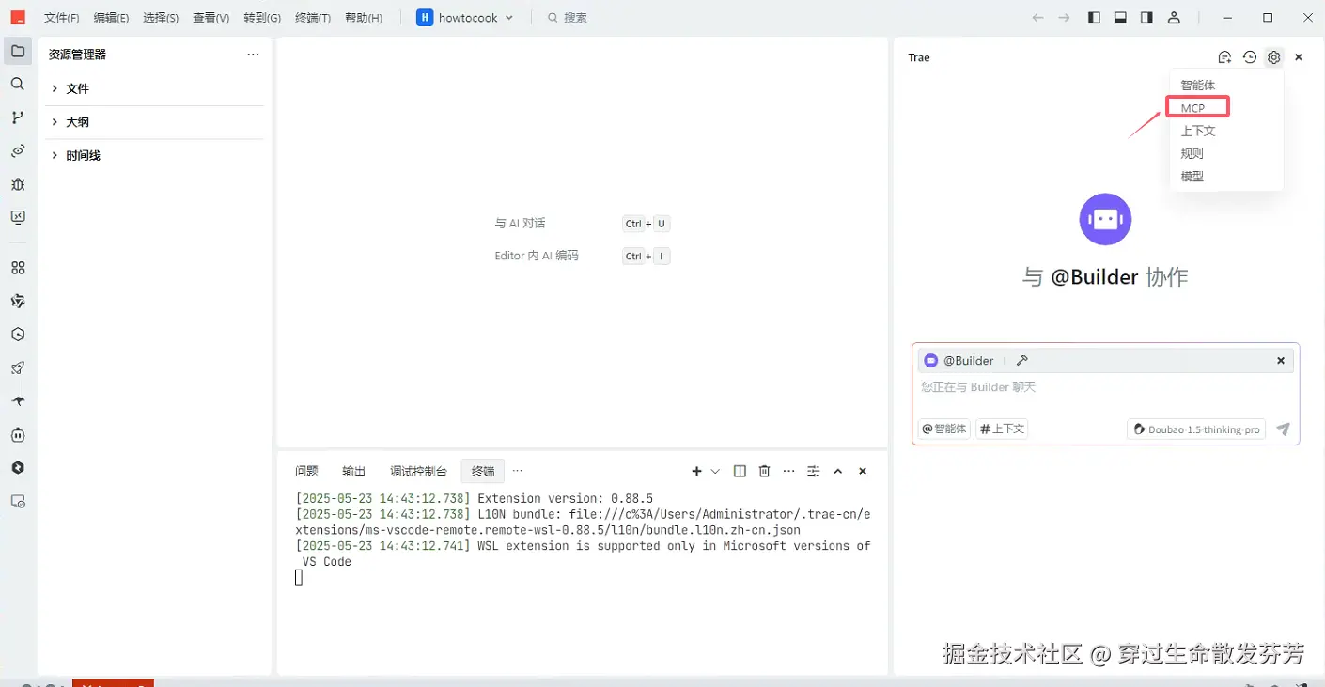This screenshot has height=687, width=1325.
Task: Open the 查看(V) menu
Action: point(210,18)
